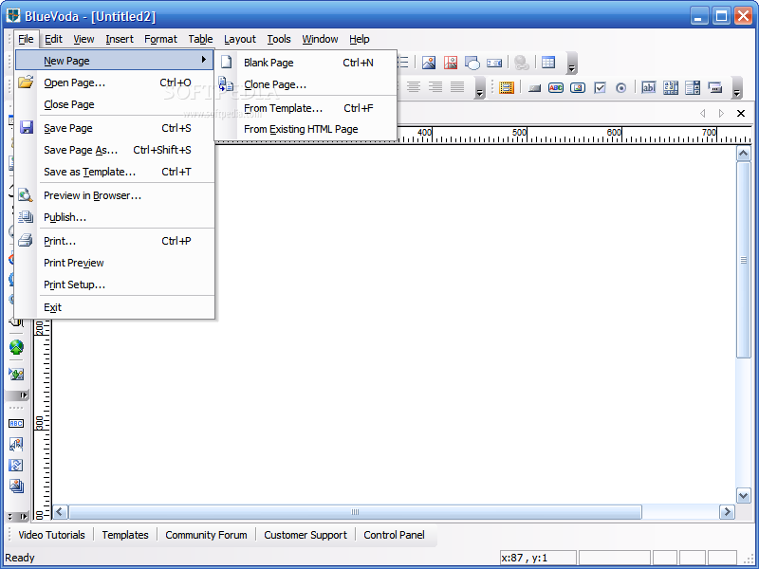This screenshot has width=759, height=569.
Task: Expand the form toolbar overflow options arrow
Action: (737, 90)
